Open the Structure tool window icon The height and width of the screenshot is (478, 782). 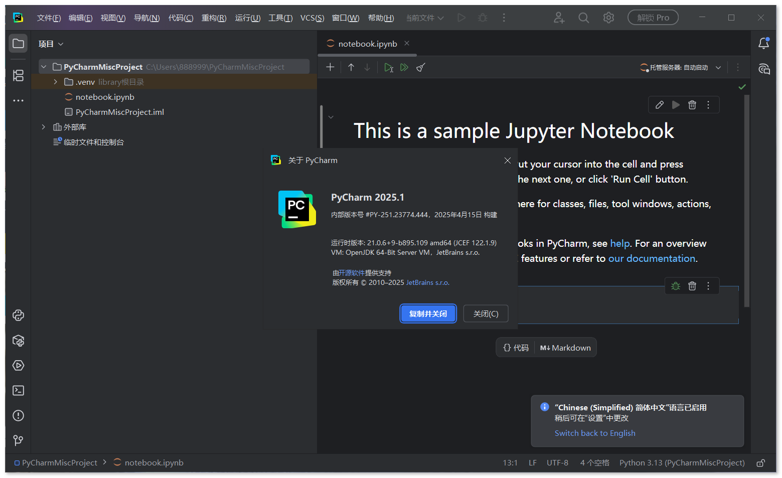[x=18, y=75]
